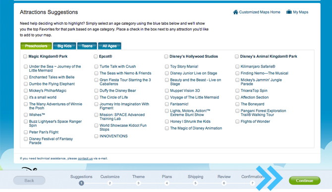Screen dimensions: 332x192
Task: Switch to the Big Kids tab
Action: pyautogui.click(x=64, y=46)
